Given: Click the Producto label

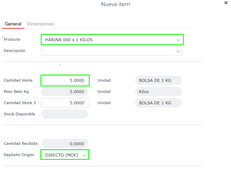Looking at the screenshot, I should [x=12, y=39].
